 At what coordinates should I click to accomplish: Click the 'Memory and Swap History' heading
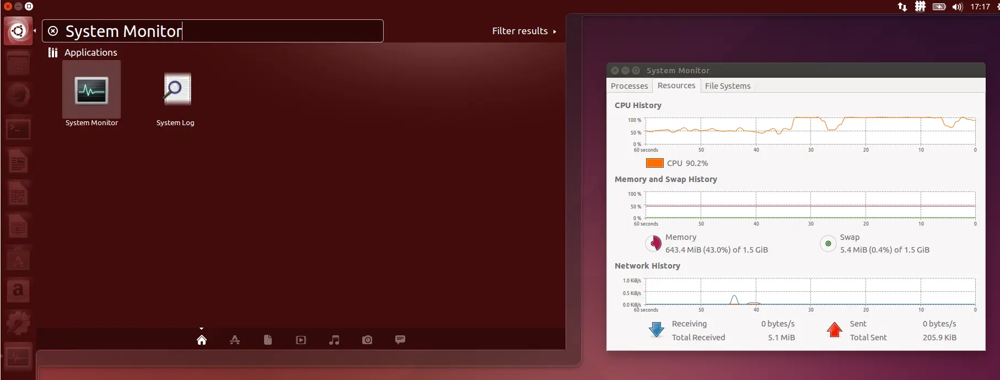666,179
